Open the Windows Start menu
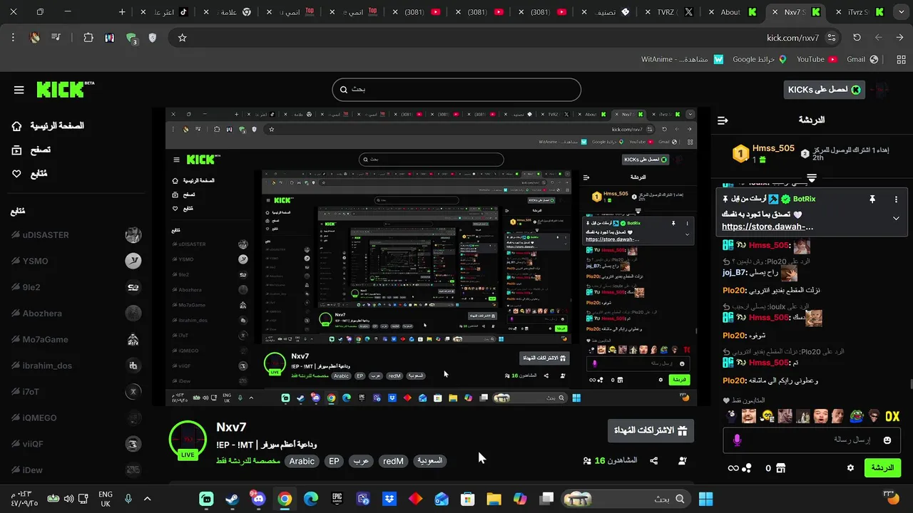Screen dimensions: 913x513 pos(706,499)
